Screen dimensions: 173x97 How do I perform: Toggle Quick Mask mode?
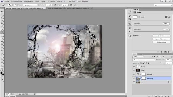point(2,77)
